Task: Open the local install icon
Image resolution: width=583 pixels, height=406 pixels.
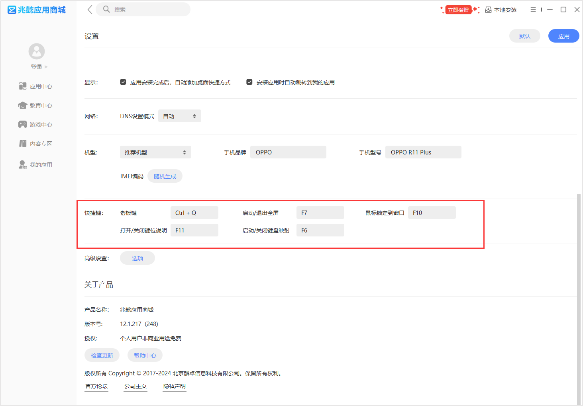Action: (488, 10)
